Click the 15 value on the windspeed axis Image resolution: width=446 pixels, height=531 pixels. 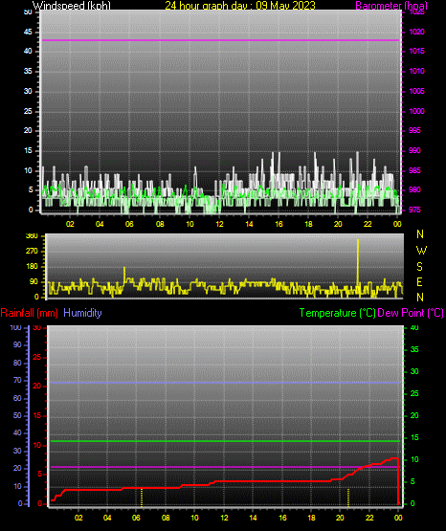(x=28, y=151)
